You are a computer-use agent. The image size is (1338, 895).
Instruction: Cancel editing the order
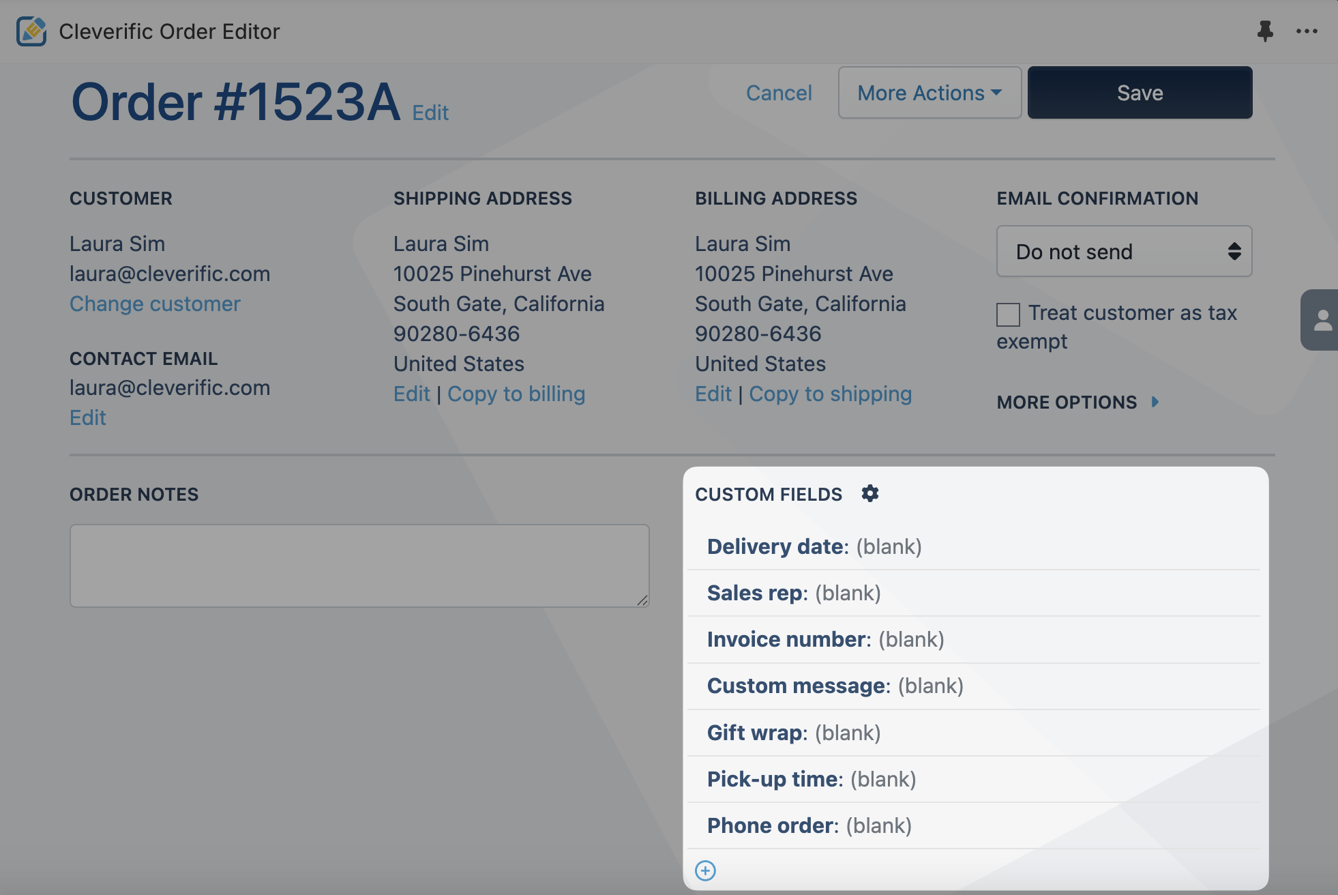pyautogui.click(x=779, y=93)
